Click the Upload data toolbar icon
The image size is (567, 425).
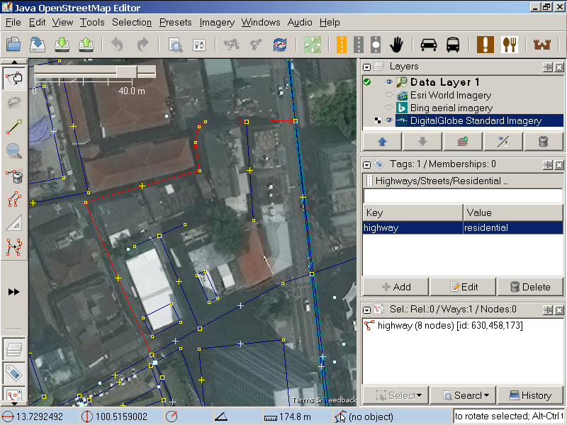[86, 45]
